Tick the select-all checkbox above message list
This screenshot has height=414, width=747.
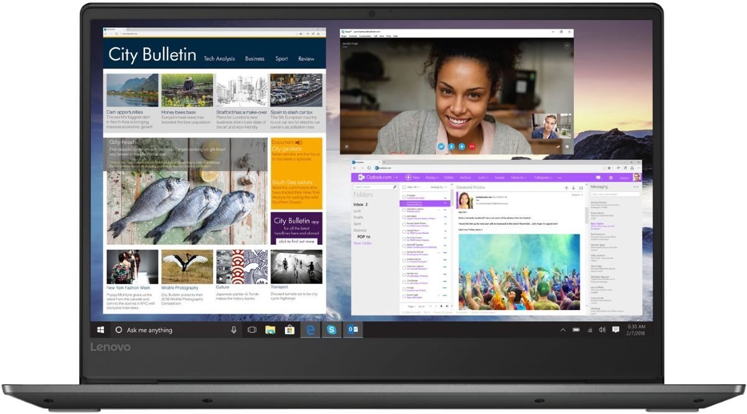coord(403,187)
